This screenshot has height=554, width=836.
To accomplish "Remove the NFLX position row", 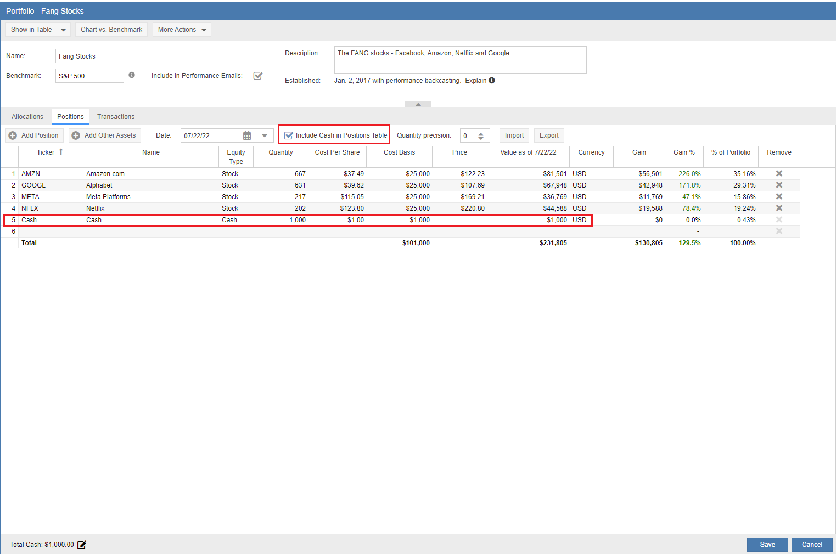I will tap(778, 208).
